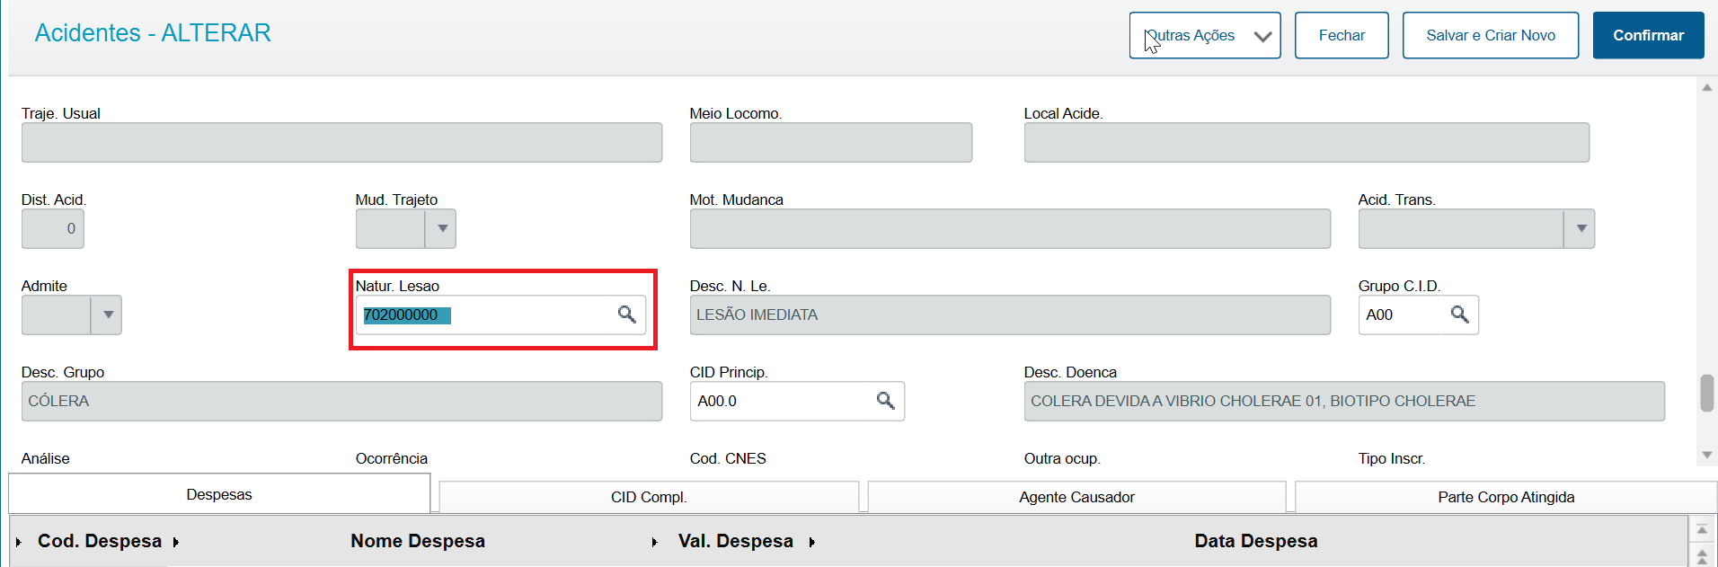Image resolution: width=1718 pixels, height=567 pixels.
Task: Open the Admite dropdown
Action: point(107,315)
